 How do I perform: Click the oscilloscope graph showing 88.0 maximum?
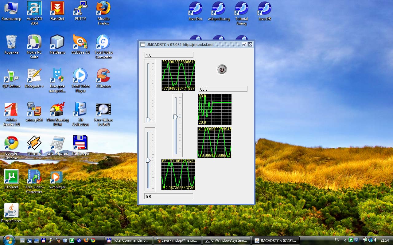(214, 109)
